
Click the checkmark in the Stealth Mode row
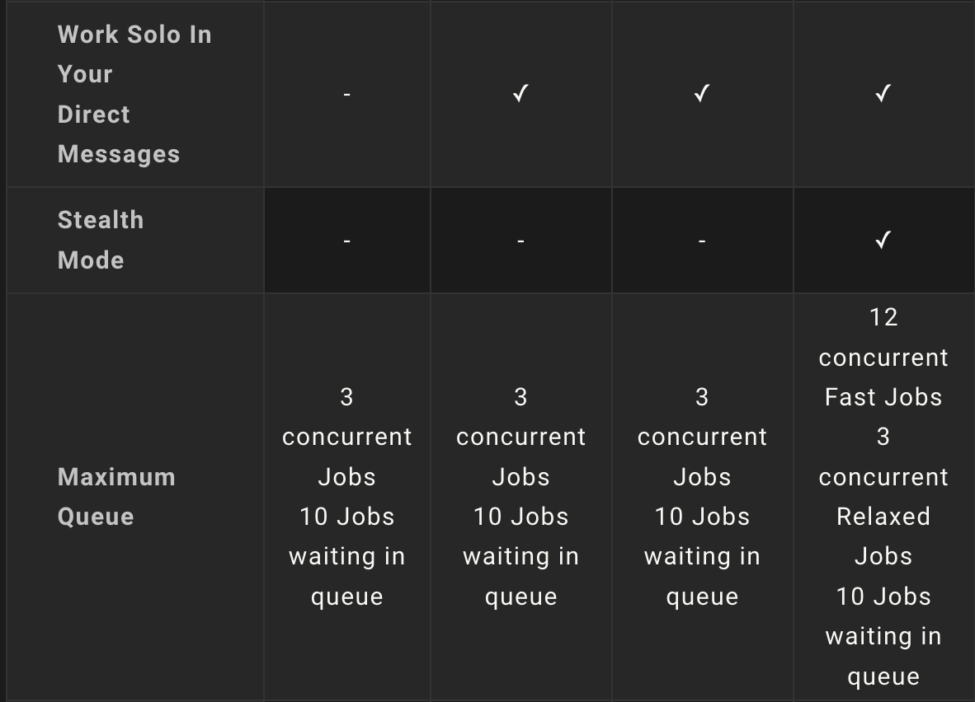[883, 241]
